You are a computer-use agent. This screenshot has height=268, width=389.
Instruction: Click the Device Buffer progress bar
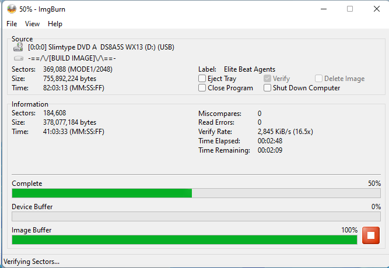(x=196, y=216)
